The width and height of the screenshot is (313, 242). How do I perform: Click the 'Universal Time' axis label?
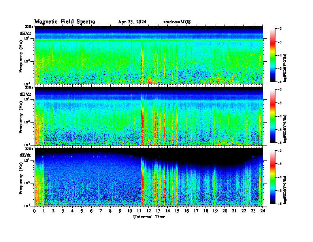point(149,217)
